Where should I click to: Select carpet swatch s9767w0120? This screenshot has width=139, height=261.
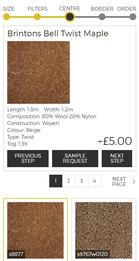click(104, 230)
